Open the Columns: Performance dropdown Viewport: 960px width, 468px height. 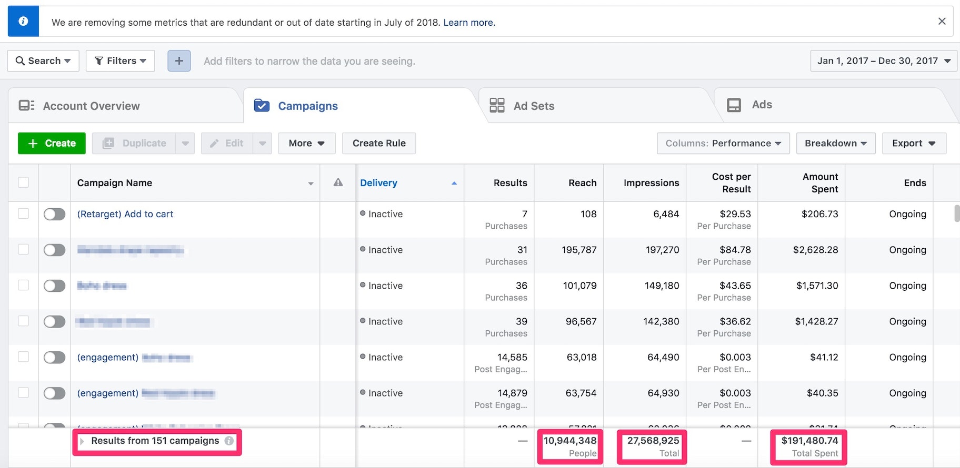[723, 143]
